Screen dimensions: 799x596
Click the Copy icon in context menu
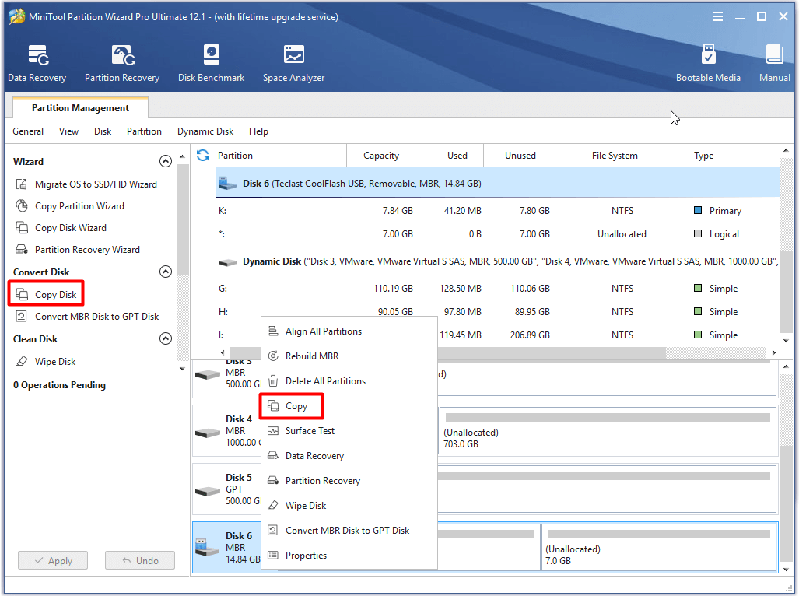tap(273, 406)
